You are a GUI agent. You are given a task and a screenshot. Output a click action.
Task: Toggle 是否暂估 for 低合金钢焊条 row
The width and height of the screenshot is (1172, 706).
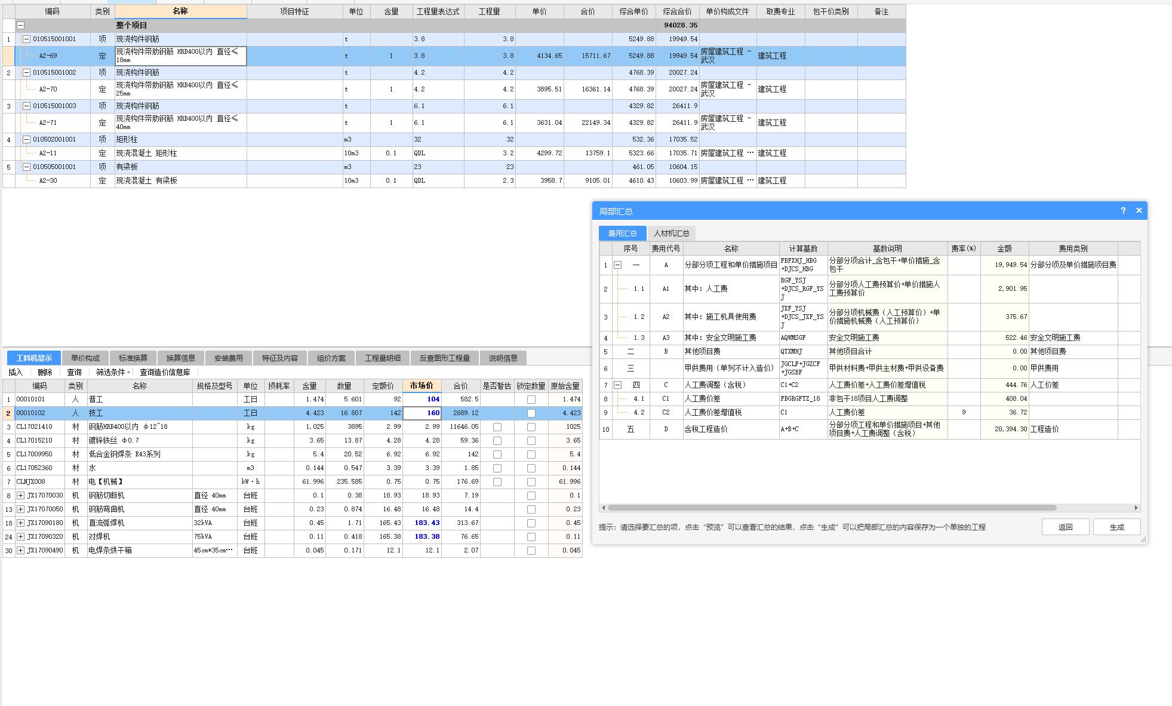pyautogui.click(x=497, y=454)
